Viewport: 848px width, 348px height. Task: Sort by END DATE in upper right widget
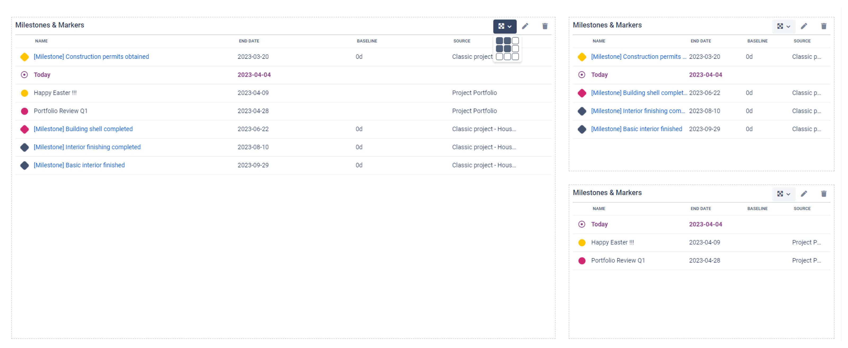700,41
